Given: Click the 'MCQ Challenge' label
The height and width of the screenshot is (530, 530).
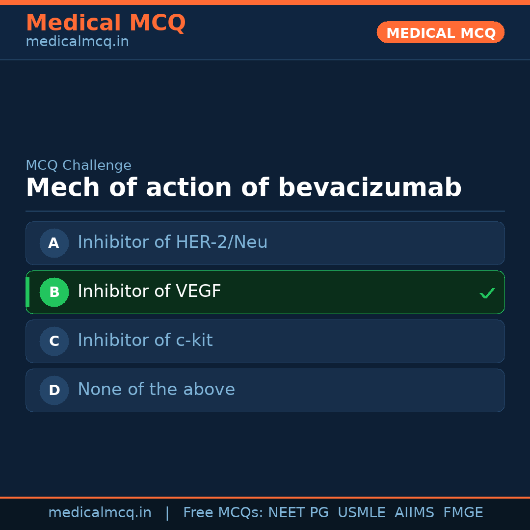Looking at the screenshot, I should click(x=79, y=165).
